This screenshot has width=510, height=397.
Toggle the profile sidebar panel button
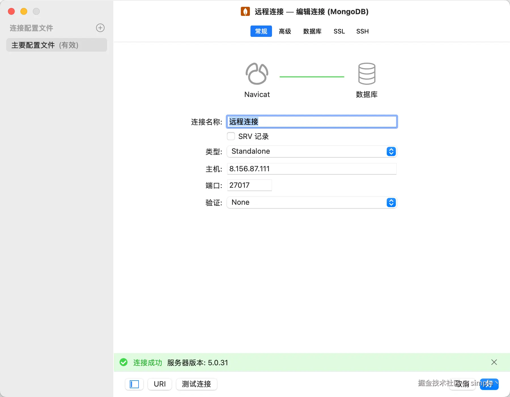(x=134, y=384)
